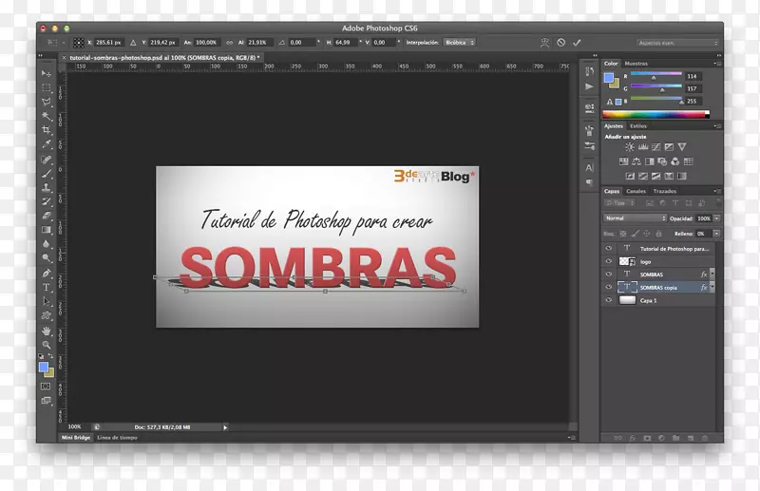
Task: Select the Blur tool
Action: pos(46,244)
